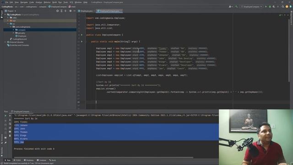The width and height of the screenshot is (293, 165).
Task: Expand the compare package
Action: 13,30
